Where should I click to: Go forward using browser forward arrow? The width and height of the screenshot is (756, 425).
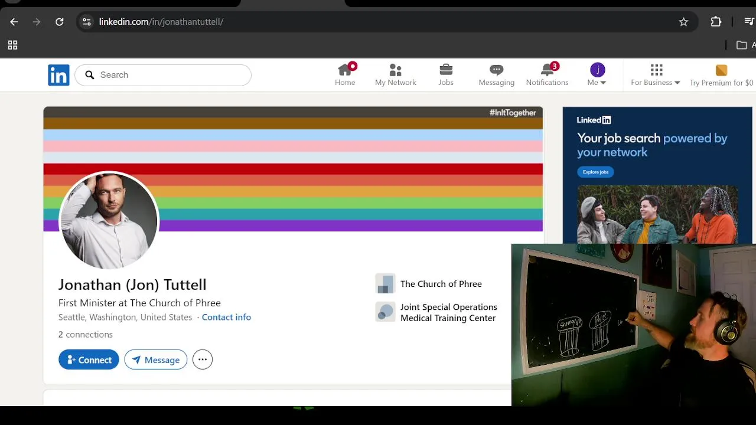point(37,22)
